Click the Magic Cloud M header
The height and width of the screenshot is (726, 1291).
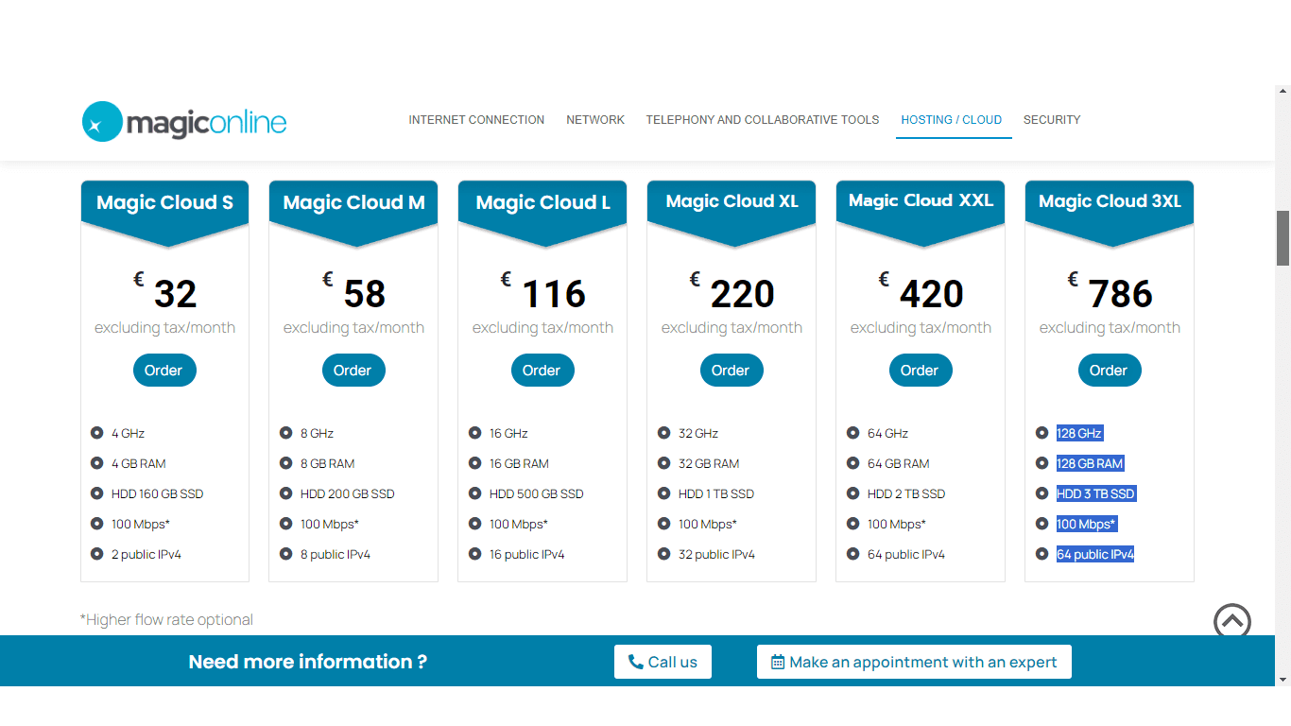353,202
